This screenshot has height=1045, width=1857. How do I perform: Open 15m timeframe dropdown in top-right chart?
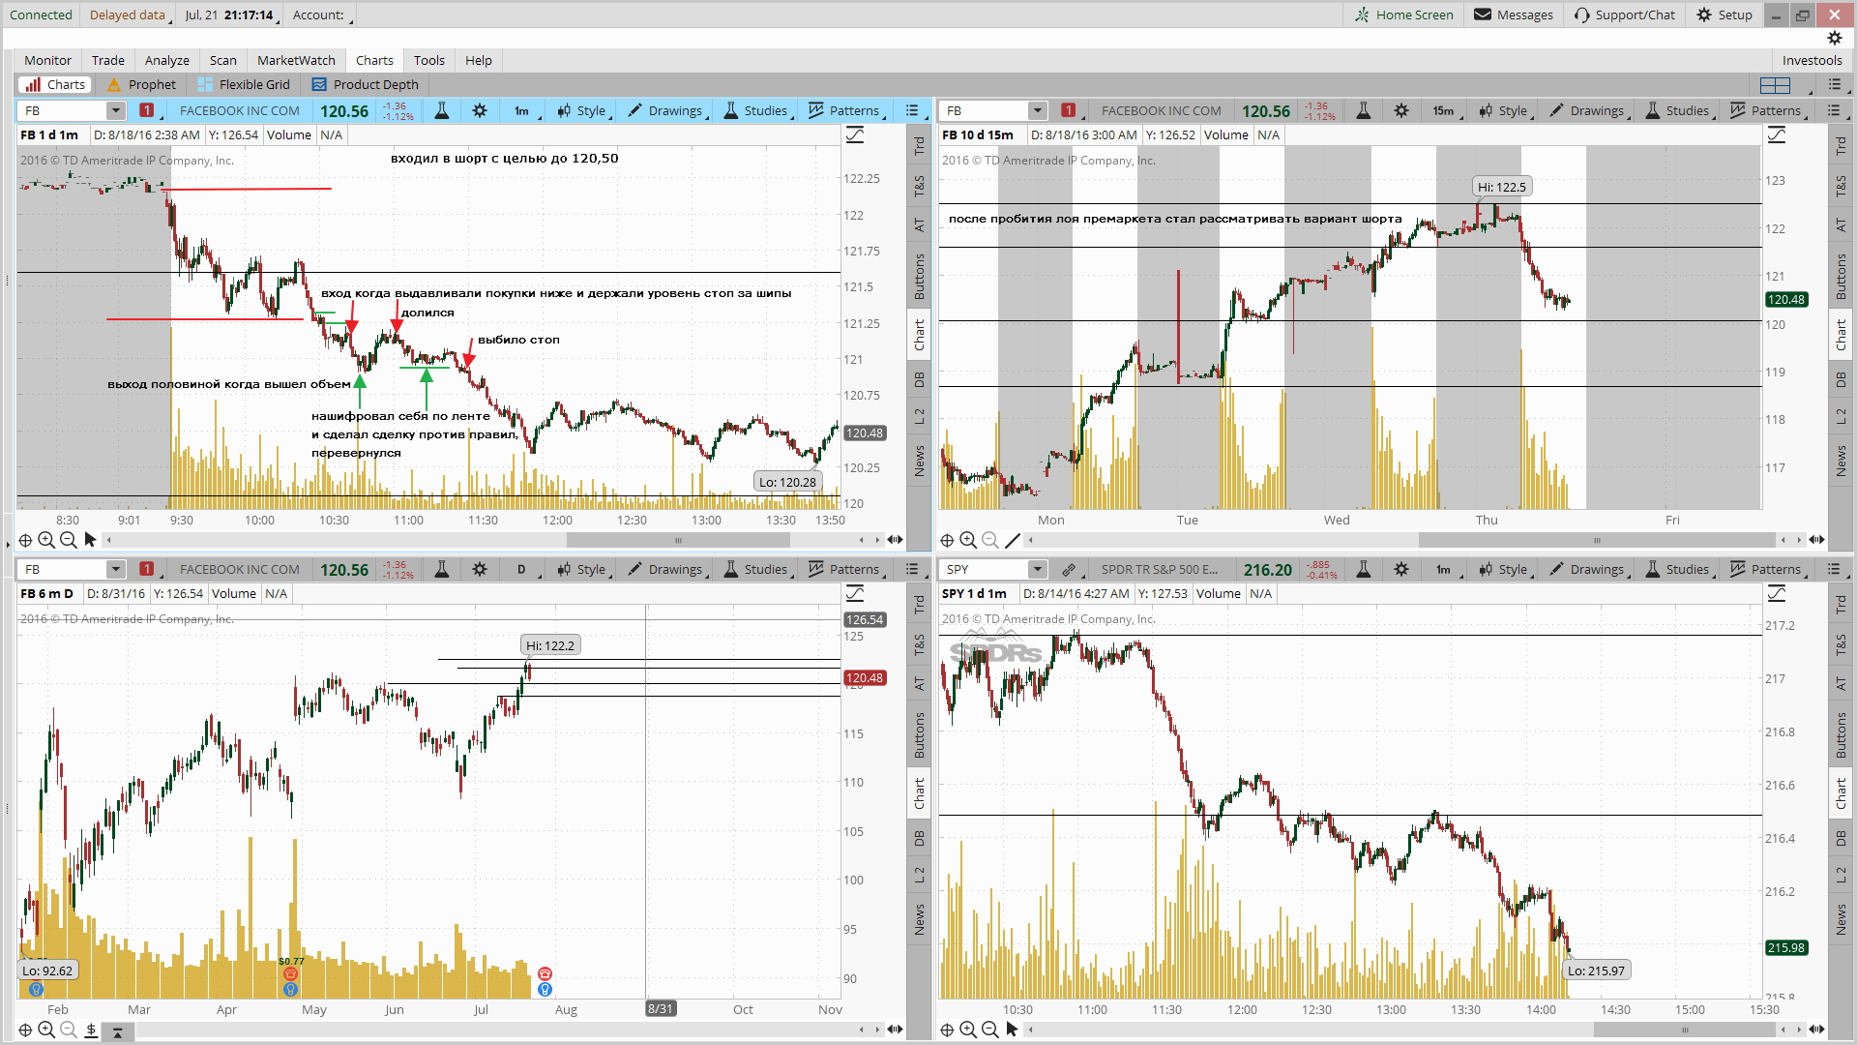point(1445,110)
